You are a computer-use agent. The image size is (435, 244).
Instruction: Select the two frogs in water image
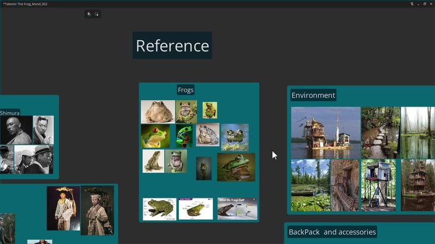pos(235,137)
